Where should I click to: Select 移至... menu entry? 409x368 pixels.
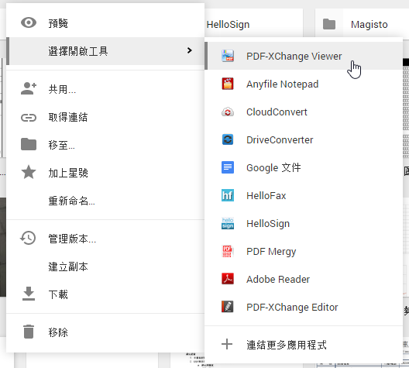(x=105, y=145)
